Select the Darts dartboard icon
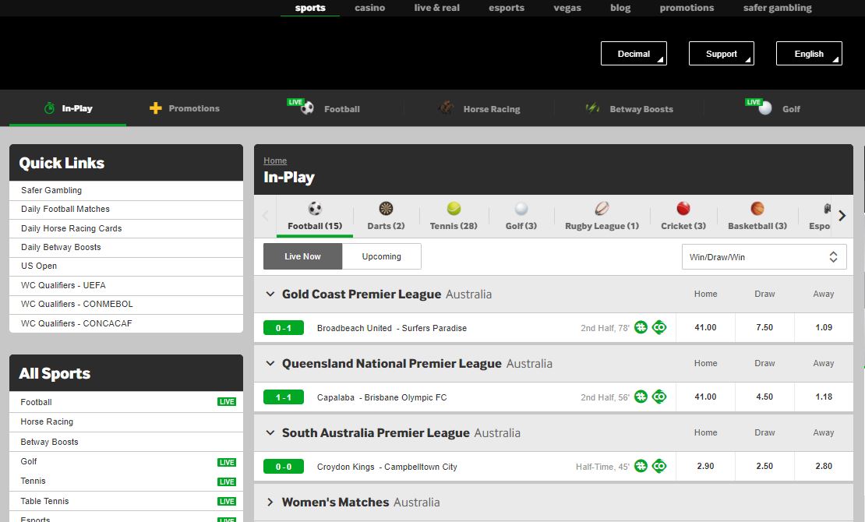865x522 pixels. [x=386, y=209]
